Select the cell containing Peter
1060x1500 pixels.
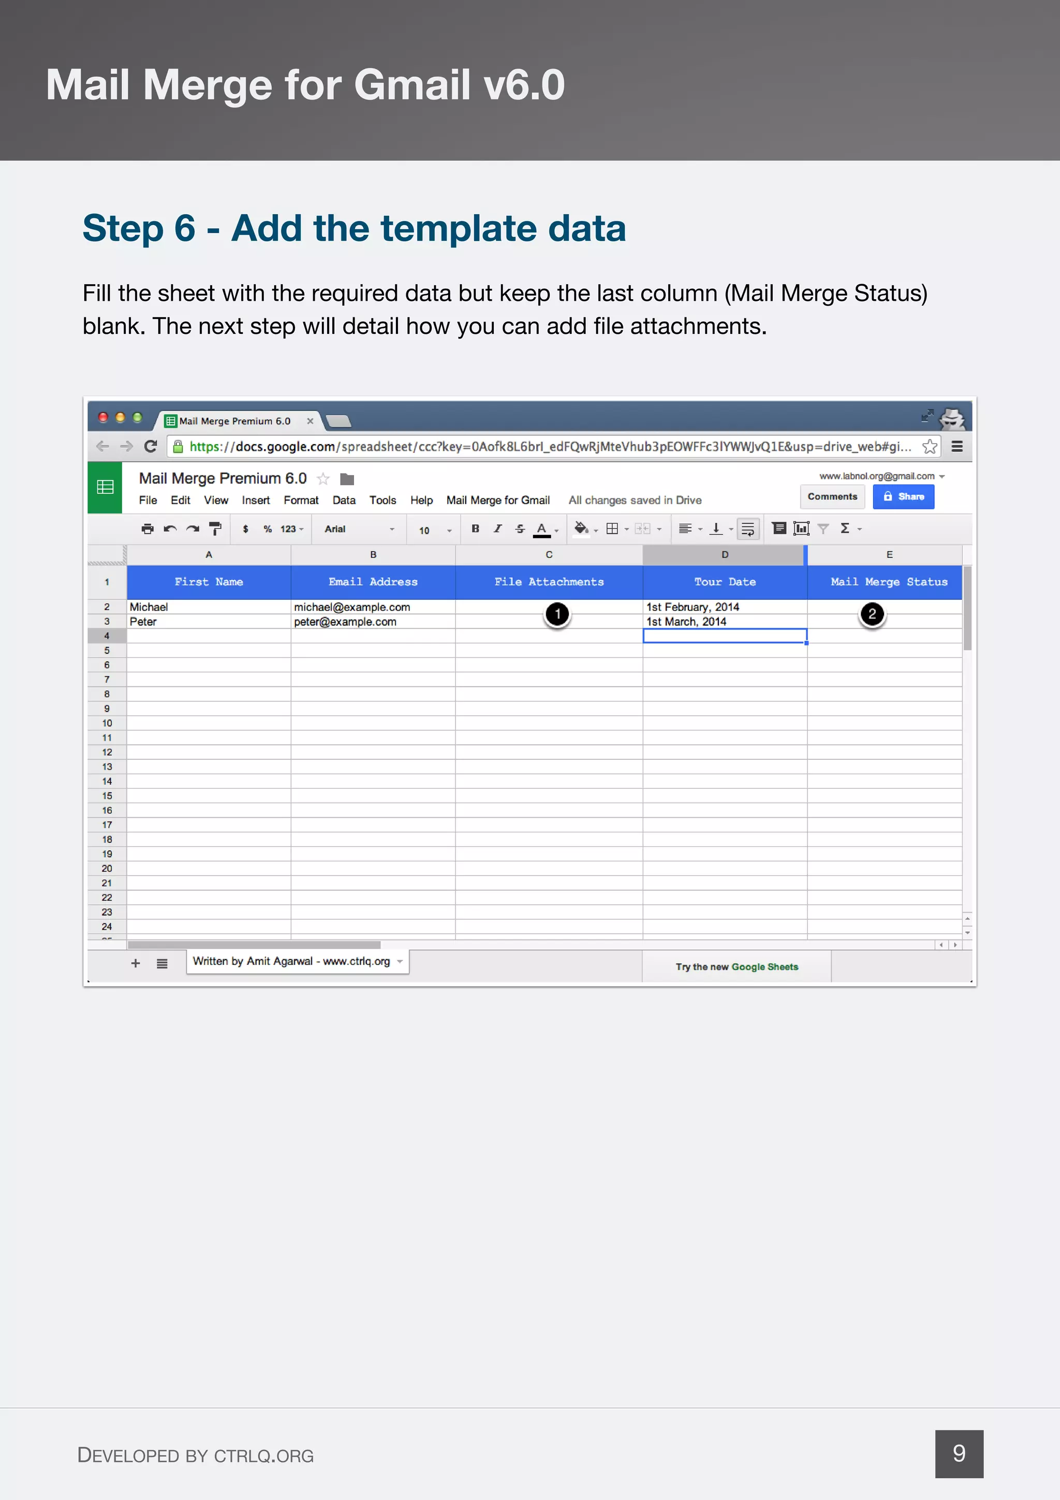click(209, 621)
